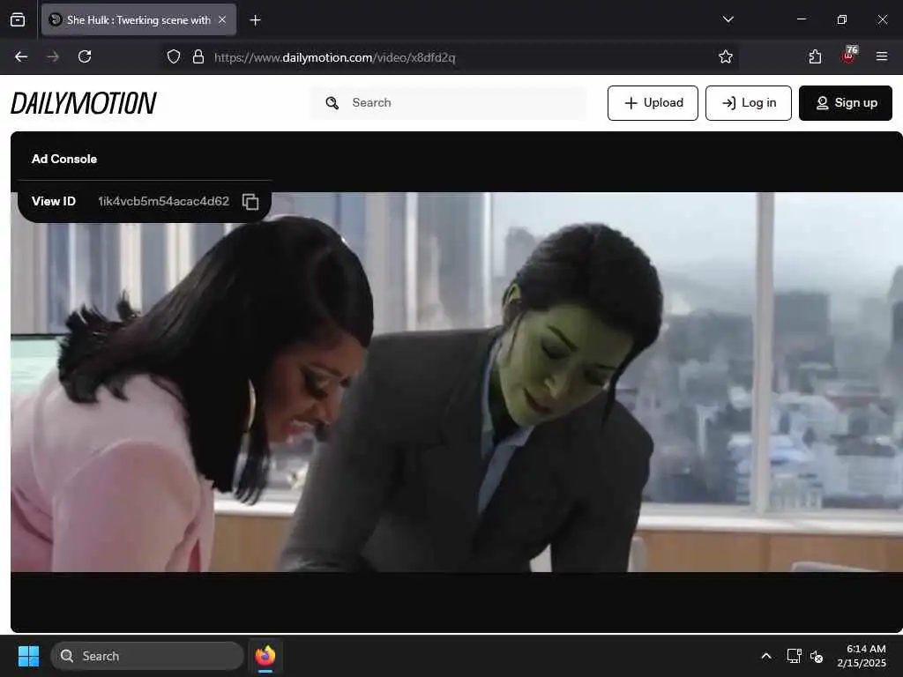Screen dimensions: 903x677
Task: Open network status tray icon
Action: tap(795, 656)
